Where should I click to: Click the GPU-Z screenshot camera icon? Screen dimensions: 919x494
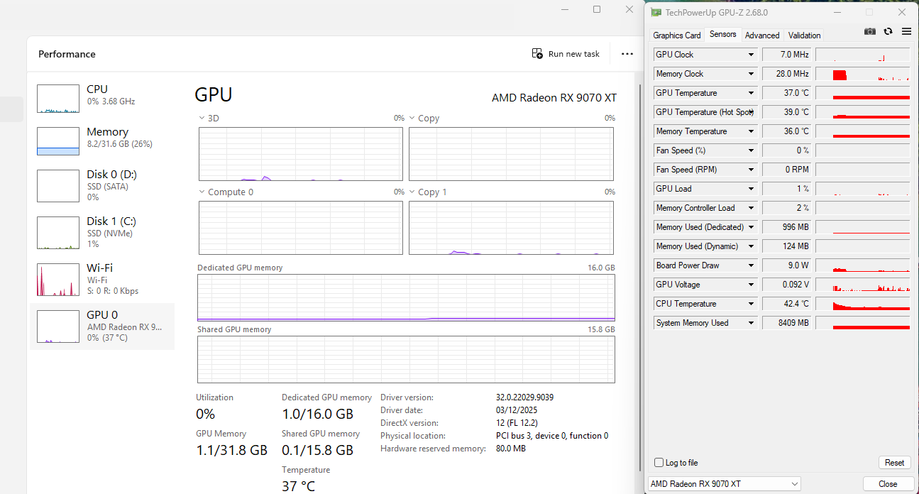tap(869, 31)
